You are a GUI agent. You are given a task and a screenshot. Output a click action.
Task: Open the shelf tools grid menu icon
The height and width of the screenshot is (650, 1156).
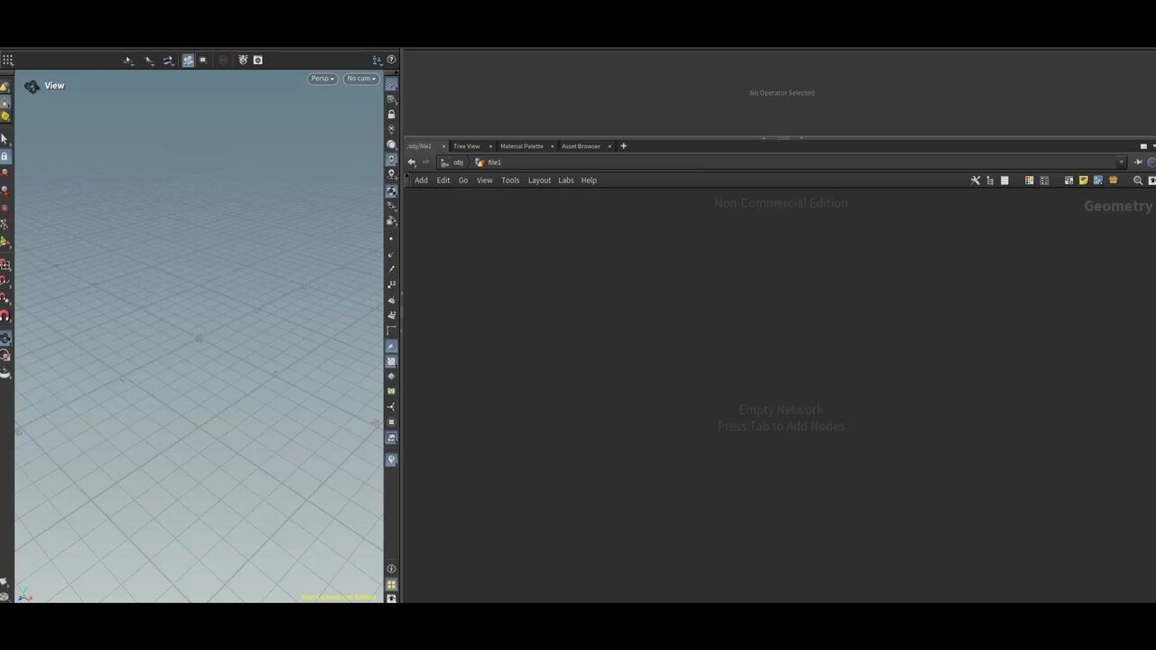coord(7,60)
